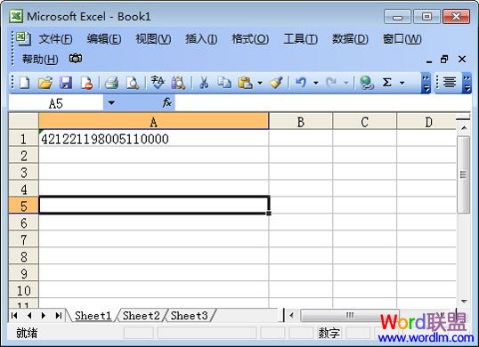
Task: Expand Formatting toolbar options chevron
Action: [467, 83]
